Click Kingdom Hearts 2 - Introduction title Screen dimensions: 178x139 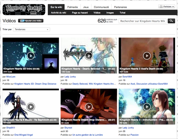pyautogui.click(x=143, y=120)
